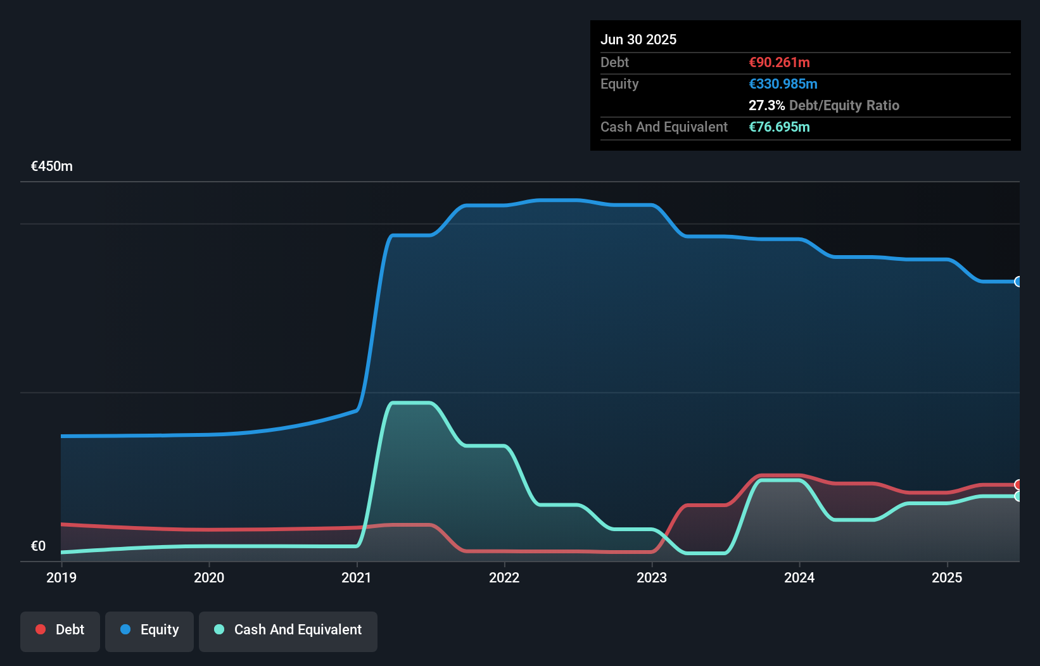This screenshot has height=666, width=1040.
Task: Click the blue Equity legend dot
Action: coord(126,630)
